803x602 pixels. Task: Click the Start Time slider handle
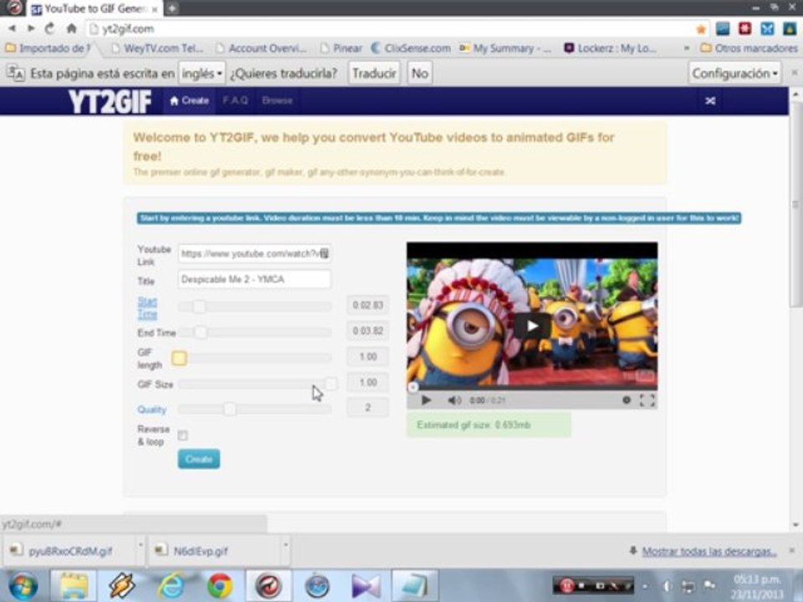(x=199, y=307)
